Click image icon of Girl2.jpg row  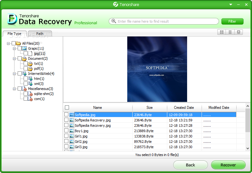pos(72,142)
